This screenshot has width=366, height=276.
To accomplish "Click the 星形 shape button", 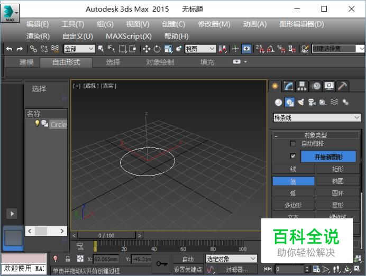I will 338,205.
